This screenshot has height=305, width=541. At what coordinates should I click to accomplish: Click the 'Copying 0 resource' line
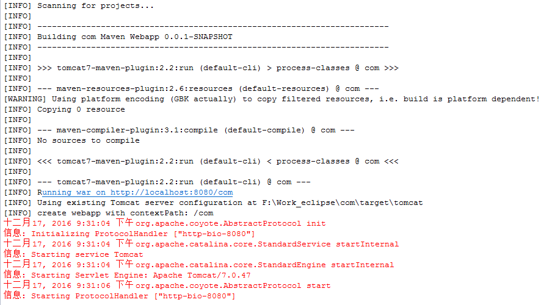[64, 110]
